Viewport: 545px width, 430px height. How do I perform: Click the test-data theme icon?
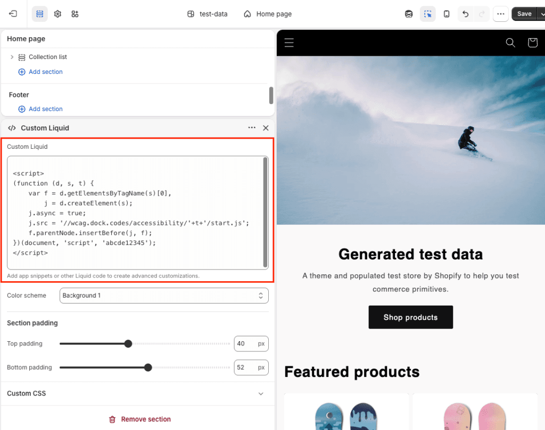191,14
